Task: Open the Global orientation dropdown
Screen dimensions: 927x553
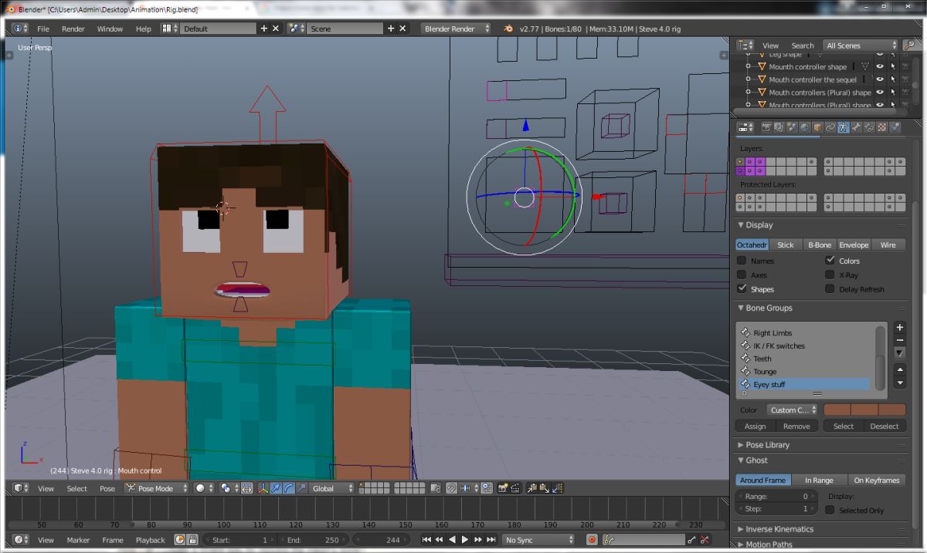Action: [332, 488]
